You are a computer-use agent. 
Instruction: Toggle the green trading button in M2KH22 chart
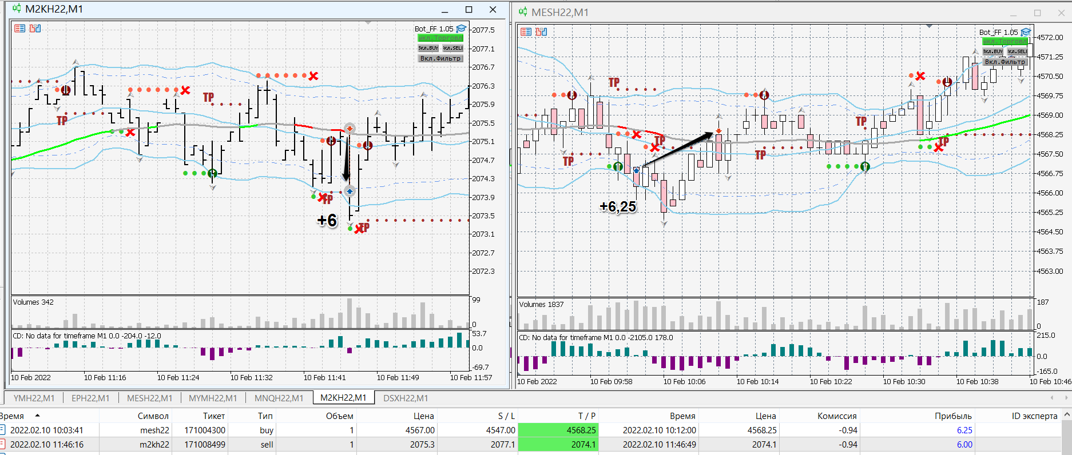pos(440,38)
